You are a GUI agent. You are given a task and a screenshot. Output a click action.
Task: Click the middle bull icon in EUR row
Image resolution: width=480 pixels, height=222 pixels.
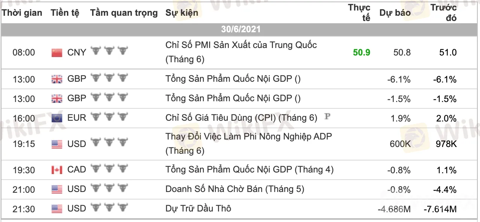[x=109, y=117]
